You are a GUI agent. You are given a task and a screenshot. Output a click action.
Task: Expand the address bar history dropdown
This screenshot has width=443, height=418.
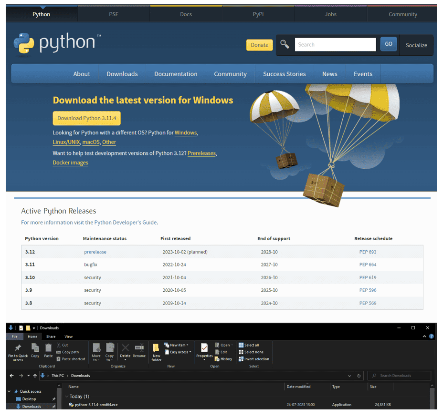click(349, 376)
